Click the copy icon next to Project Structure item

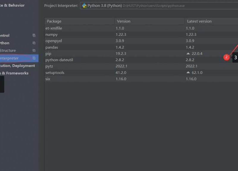pyautogui.click(x=34, y=51)
